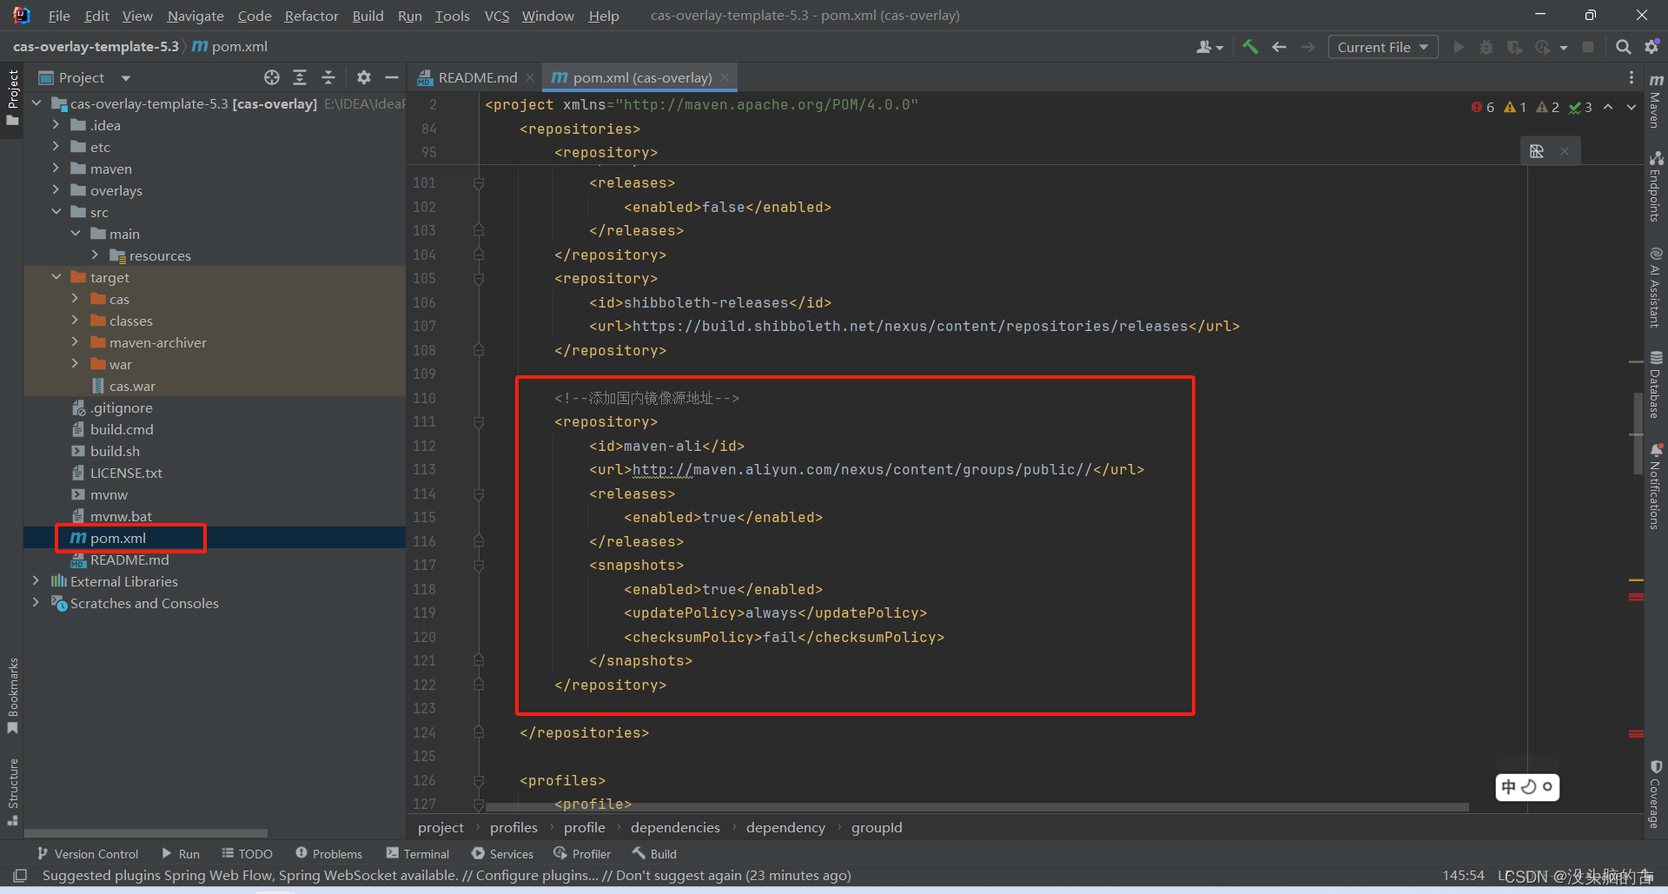Open editor tabs more options menu
The image size is (1668, 894).
click(1631, 77)
